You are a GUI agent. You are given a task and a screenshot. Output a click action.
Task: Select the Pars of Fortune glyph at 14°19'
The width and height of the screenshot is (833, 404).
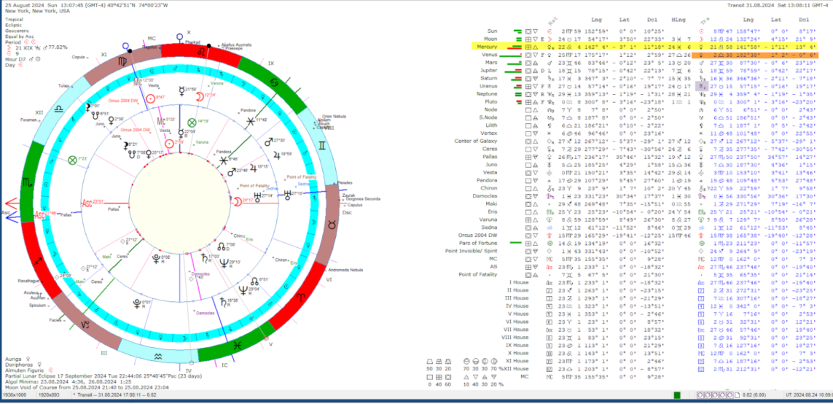192,122
